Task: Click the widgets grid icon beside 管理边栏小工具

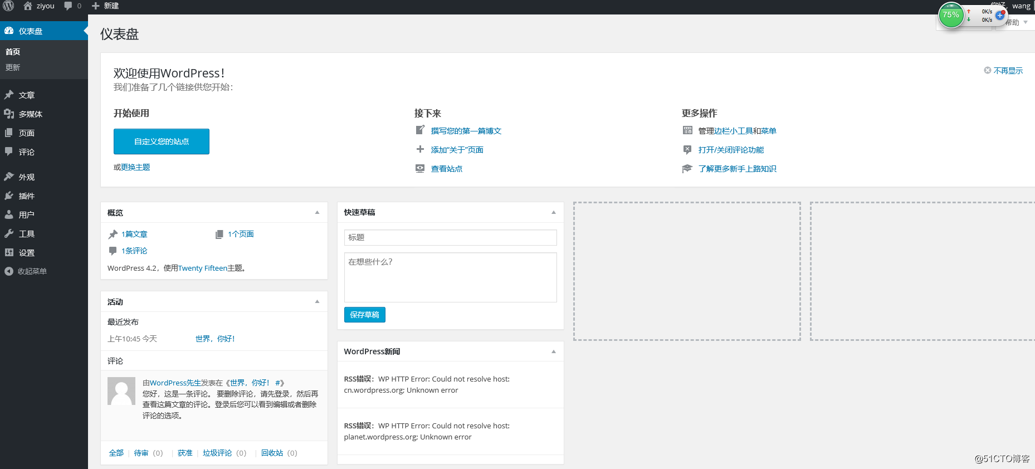Action: 687,130
